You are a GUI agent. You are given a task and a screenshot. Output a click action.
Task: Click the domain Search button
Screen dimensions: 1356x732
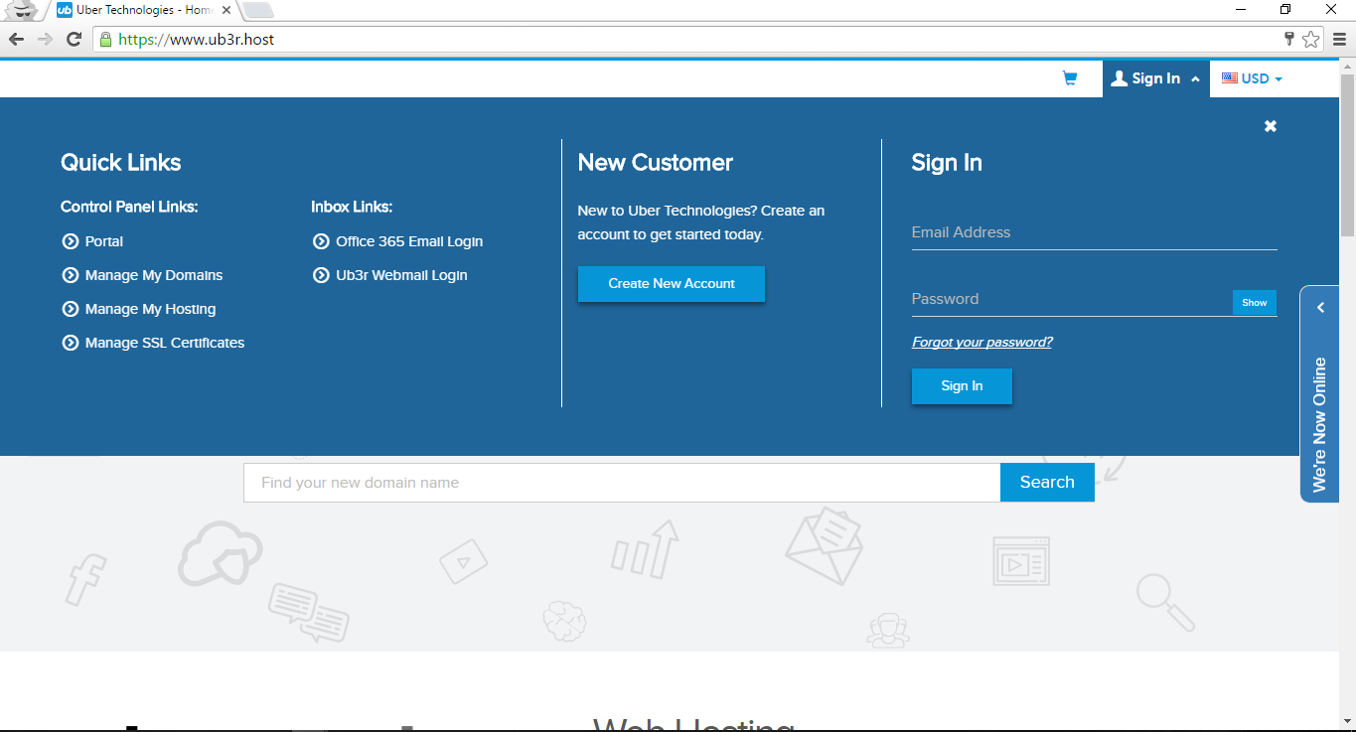pyautogui.click(x=1047, y=482)
